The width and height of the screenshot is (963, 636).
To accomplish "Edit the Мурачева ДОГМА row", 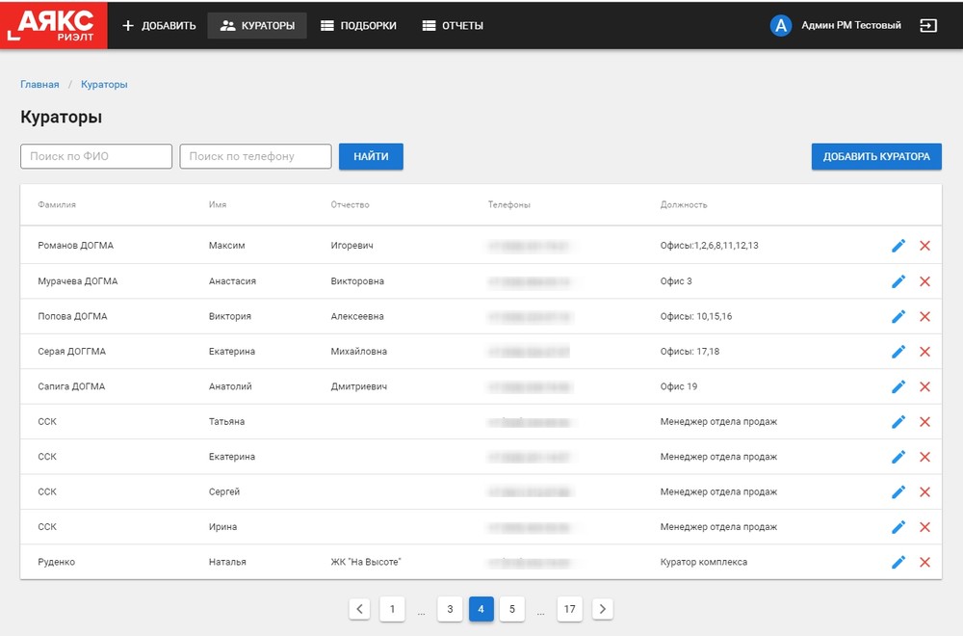I will pyautogui.click(x=898, y=281).
